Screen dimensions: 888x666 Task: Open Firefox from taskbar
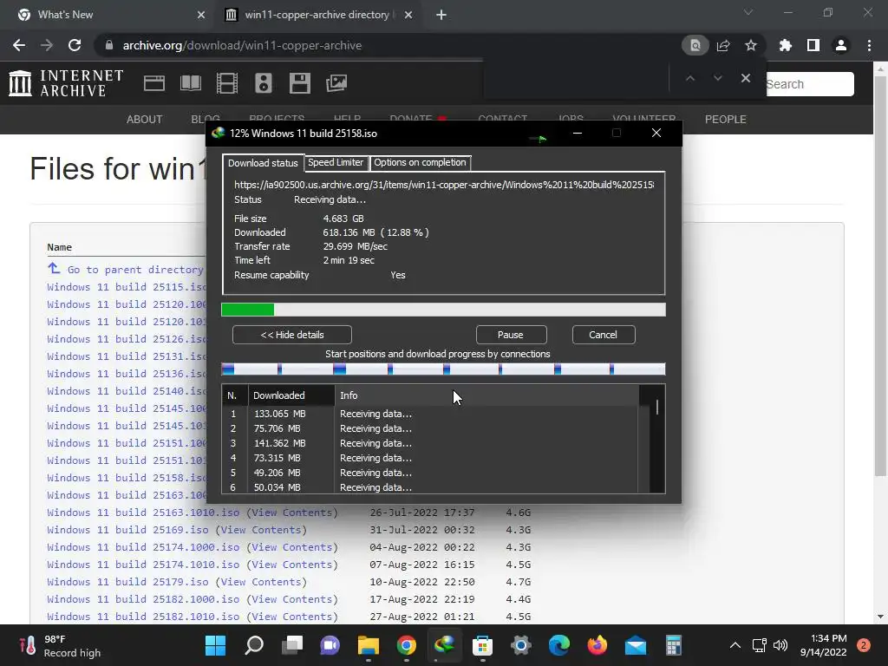click(x=597, y=645)
